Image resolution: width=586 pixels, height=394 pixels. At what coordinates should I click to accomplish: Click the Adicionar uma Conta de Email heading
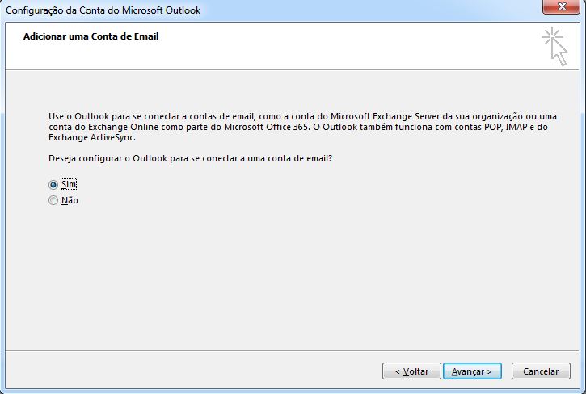point(91,36)
